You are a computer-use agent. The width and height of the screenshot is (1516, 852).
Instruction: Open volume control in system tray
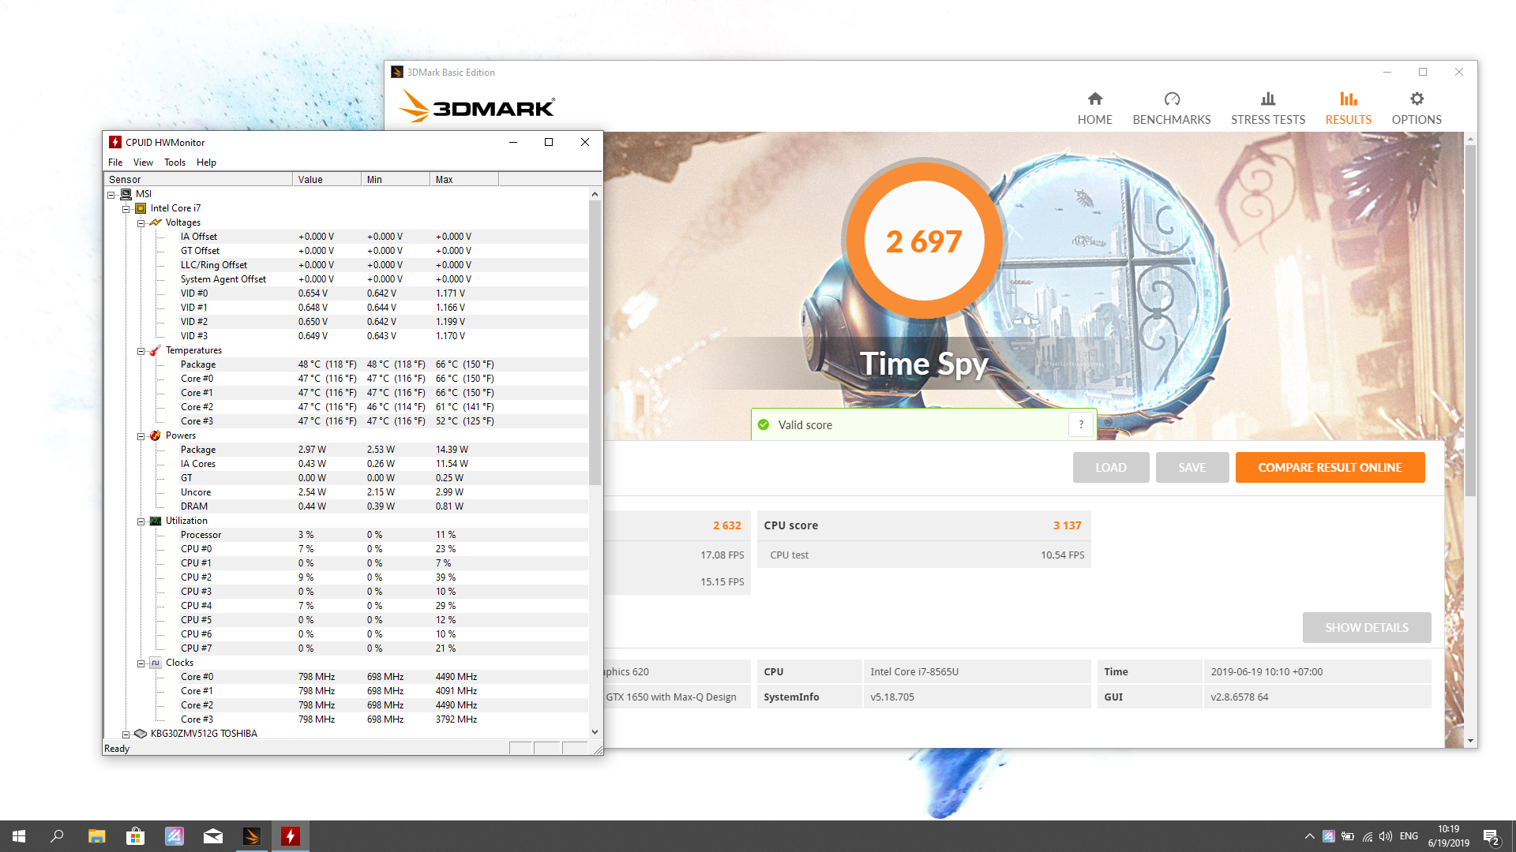tap(1386, 836)
